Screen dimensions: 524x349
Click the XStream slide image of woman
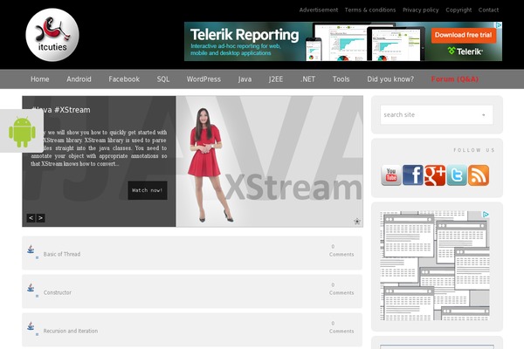coord(270,161)
